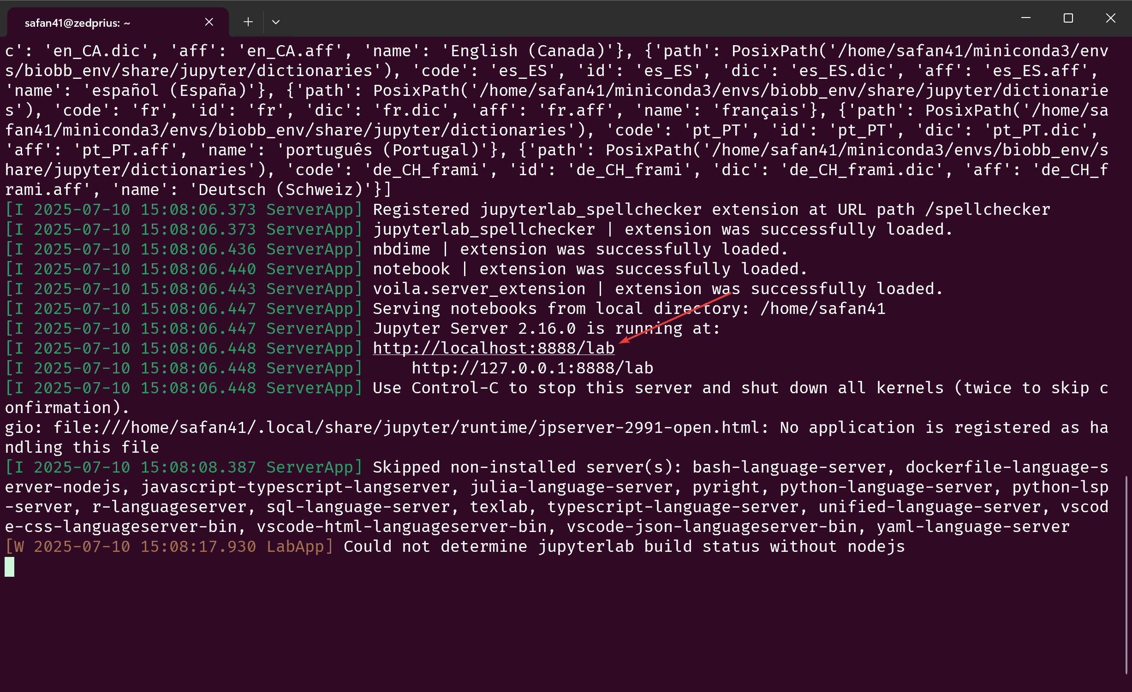Click the http://127.0.0.1:8888/lab URL
1132x692 pixels.
pos(532,368)
